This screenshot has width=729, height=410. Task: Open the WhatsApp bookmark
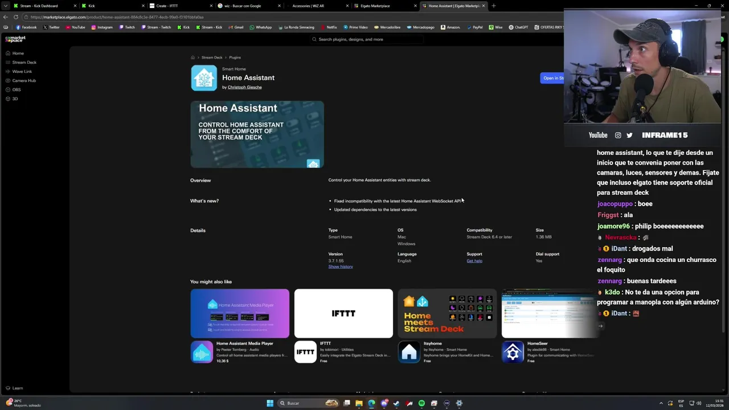261,27
